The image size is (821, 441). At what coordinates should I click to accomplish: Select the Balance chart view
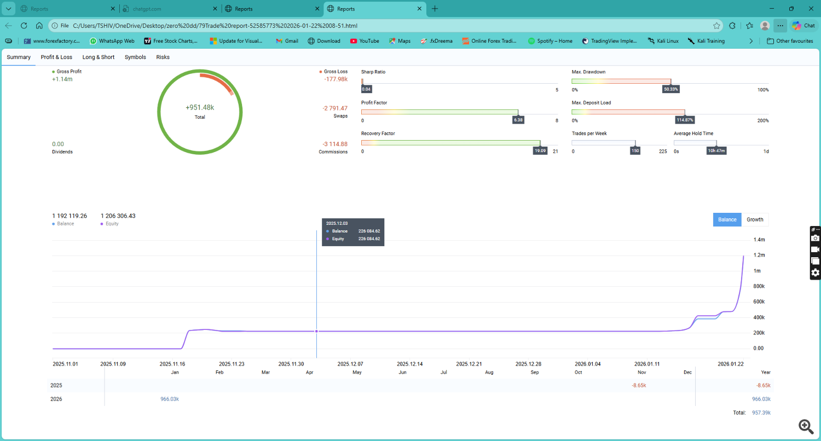click(x=727, y=219)
